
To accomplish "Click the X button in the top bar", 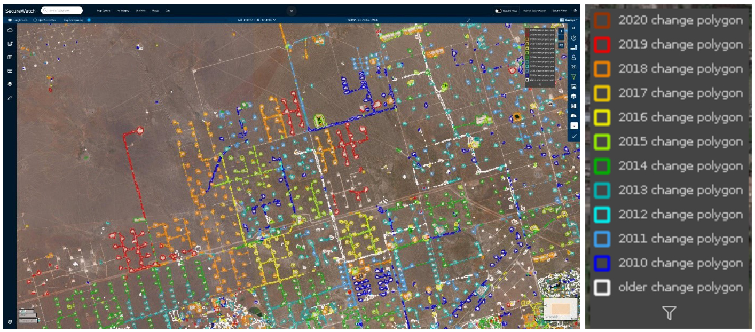I will (291, 11).
